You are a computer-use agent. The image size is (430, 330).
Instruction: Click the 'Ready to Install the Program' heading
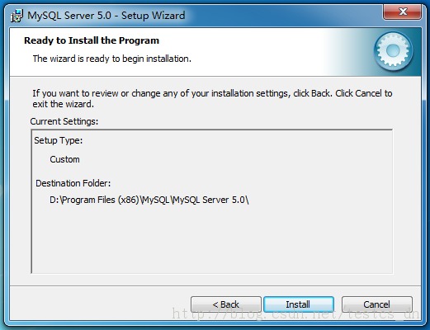click(x=92, y=40)
